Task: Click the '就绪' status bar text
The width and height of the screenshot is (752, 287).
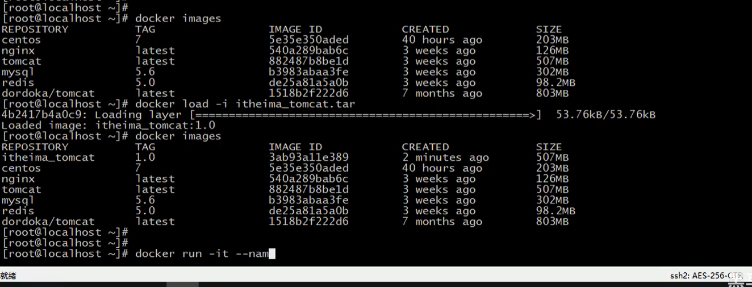Action: (x=8, y=276)
